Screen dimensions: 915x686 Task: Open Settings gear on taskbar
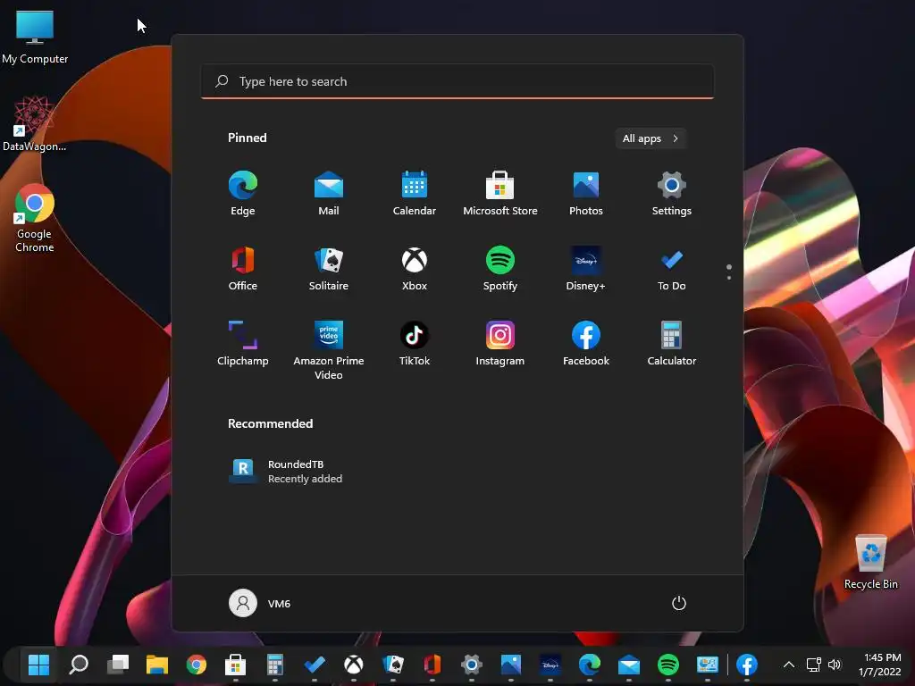pyautogui.click(x=472, y=665)
